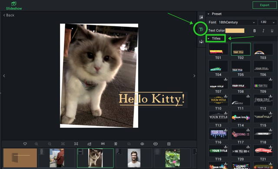Open the Text tab in the side panel
Viewport: 278px width, 169px height.
point(201,30)
